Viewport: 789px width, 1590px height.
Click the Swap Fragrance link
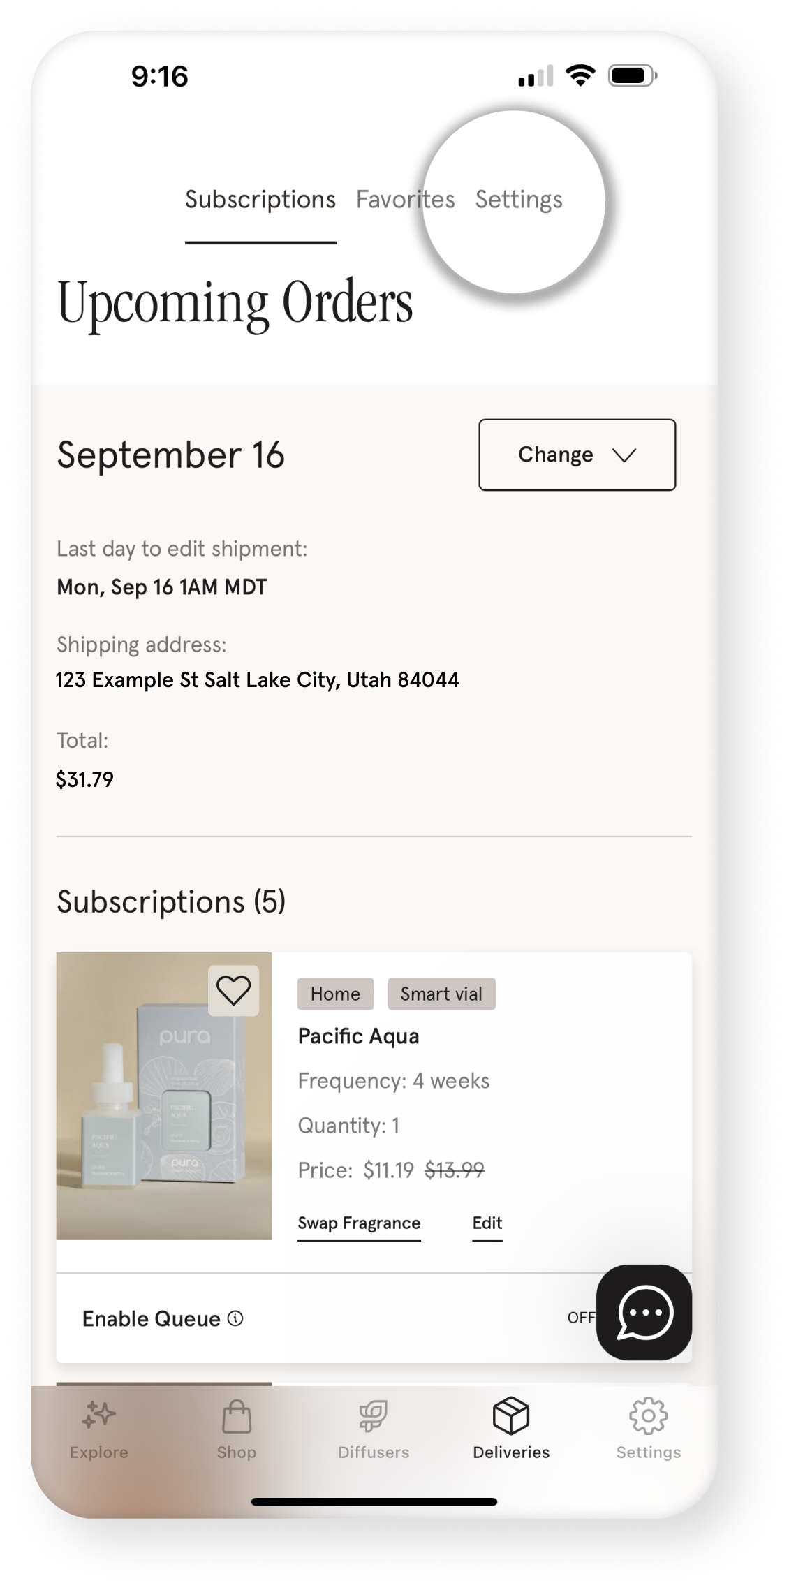(x=359, y=1223)
